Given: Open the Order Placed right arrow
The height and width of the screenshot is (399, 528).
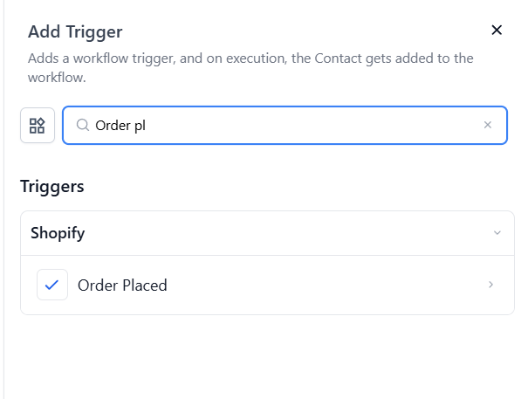Looking at the screenshot, I should 491,285.
